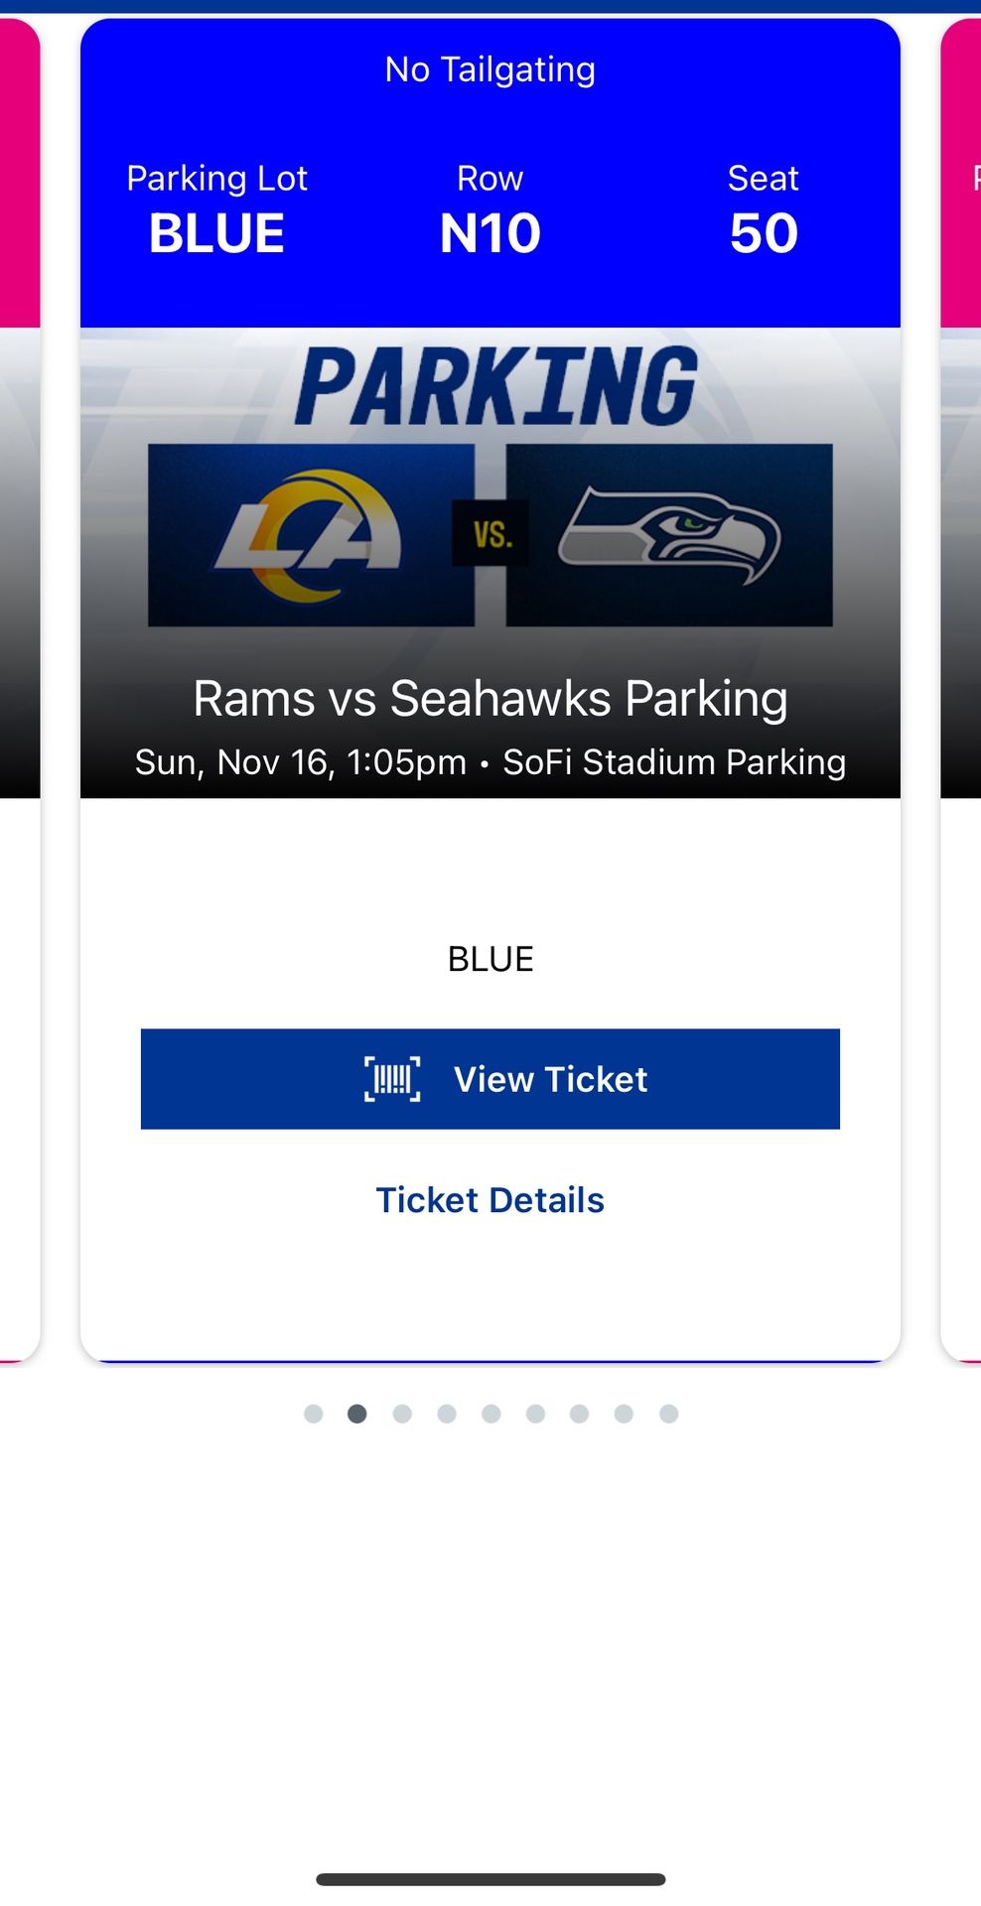Expand Ticket Details
The height and width of the screenshot is (1906, 981).
click(x=490, y=1199)
